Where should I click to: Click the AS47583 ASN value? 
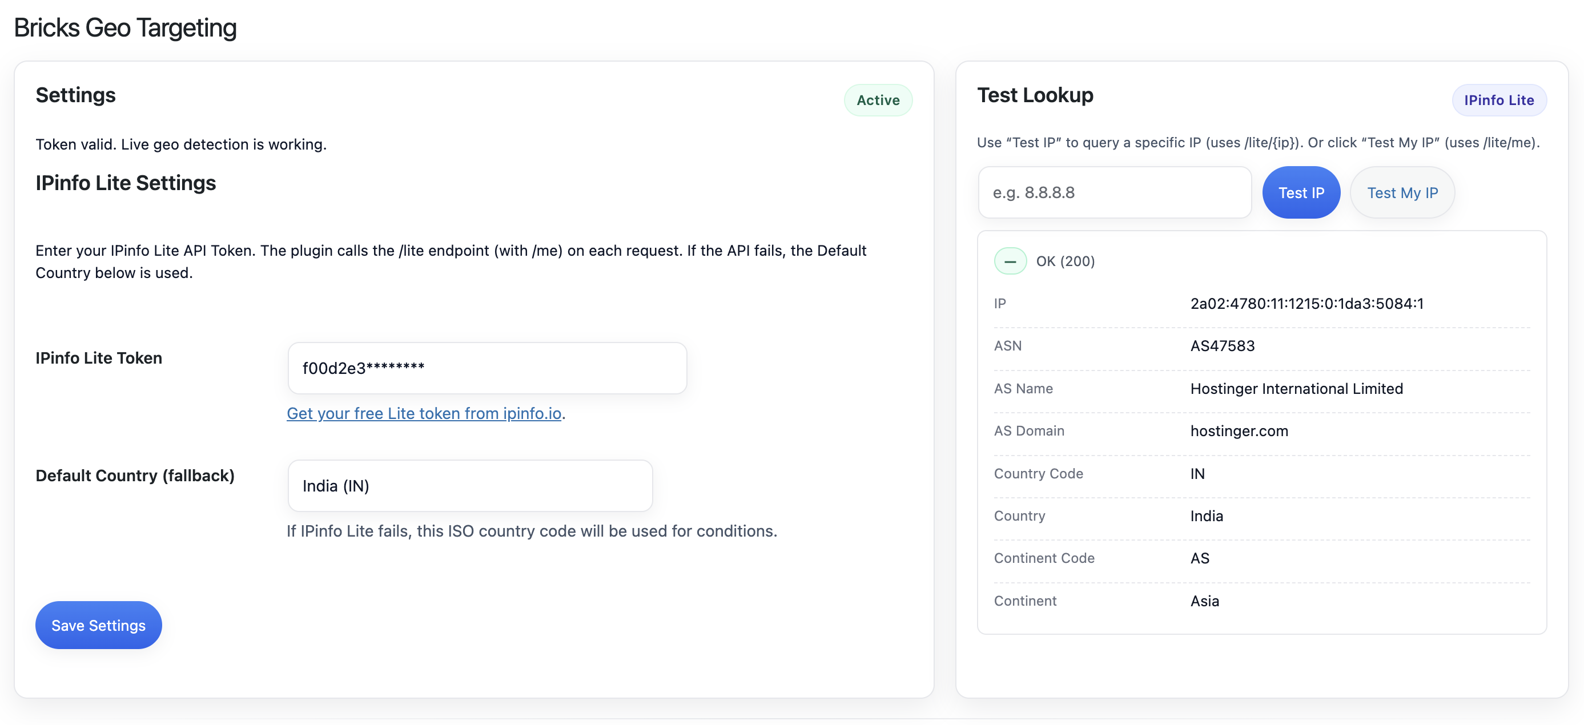[1222, 345]
